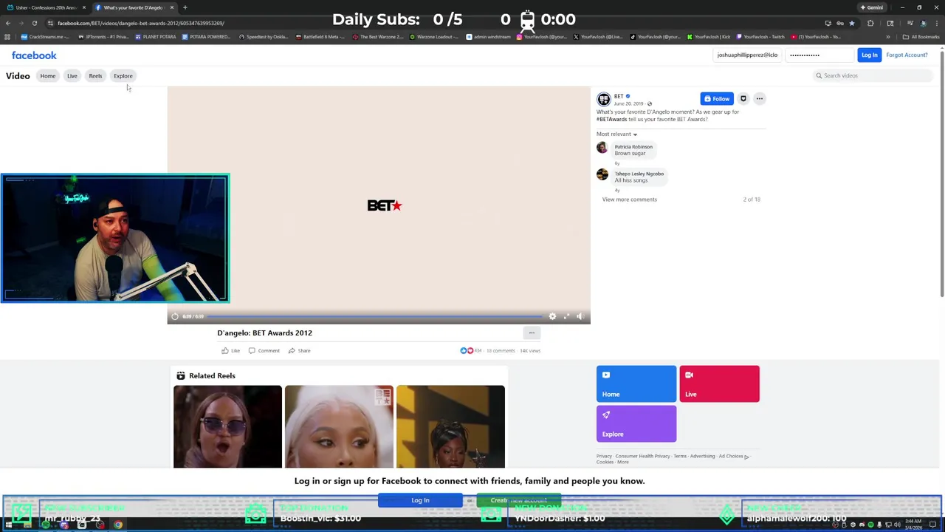Like the D'angelo video
This screenshot has height=532, width=945.
click(x=231, y=351)
